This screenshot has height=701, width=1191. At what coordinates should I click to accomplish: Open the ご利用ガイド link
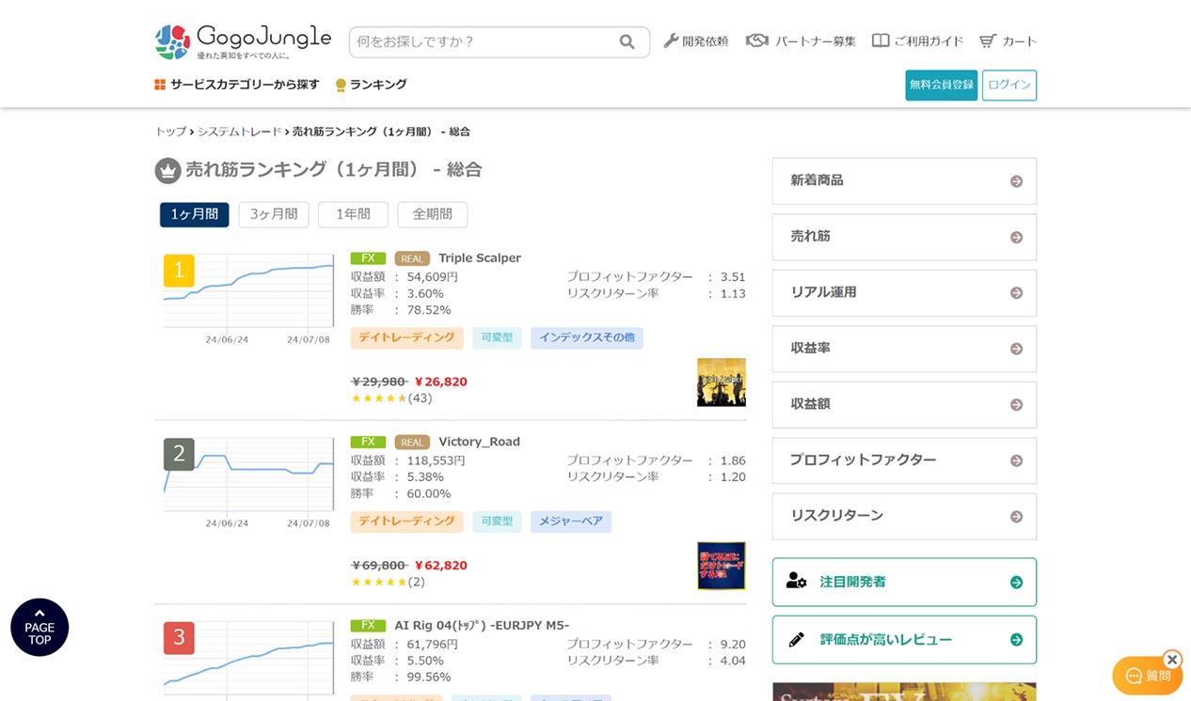point(918,41)
